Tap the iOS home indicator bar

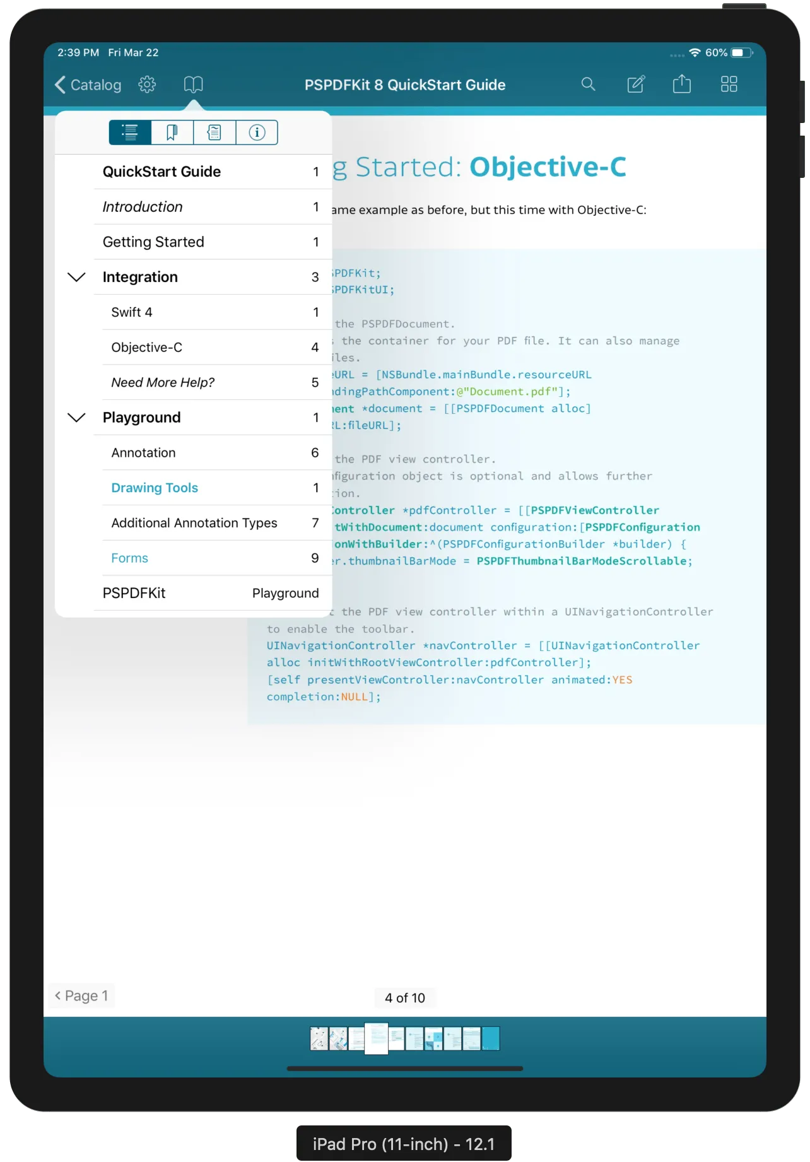click(405, 1069)
